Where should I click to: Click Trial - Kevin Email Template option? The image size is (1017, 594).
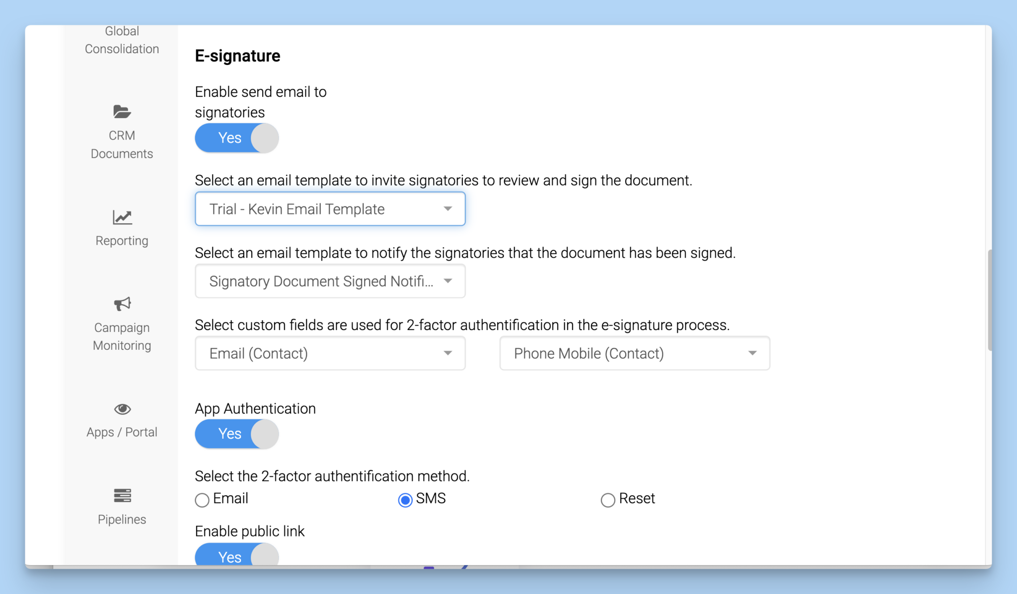pos(330,208)
